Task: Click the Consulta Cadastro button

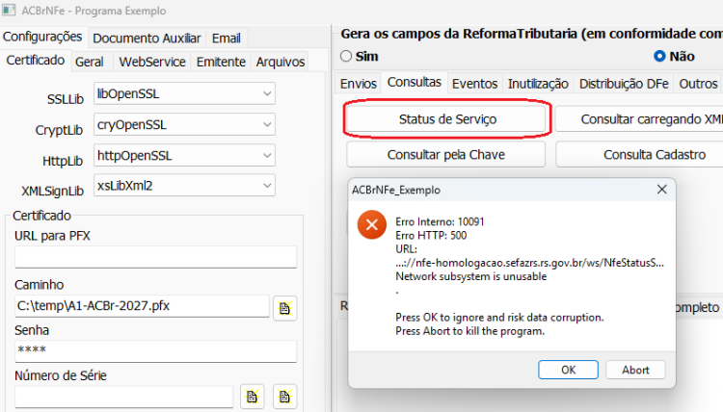Action: point(639,155)
